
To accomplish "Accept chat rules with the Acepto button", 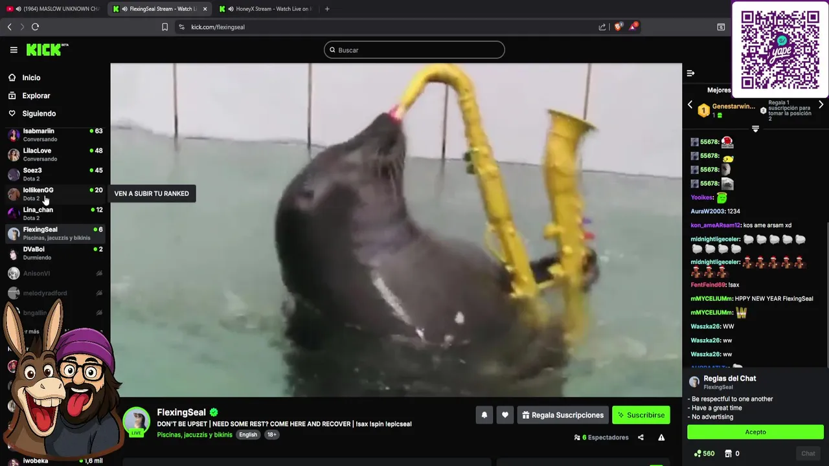I will coord(755,432).
